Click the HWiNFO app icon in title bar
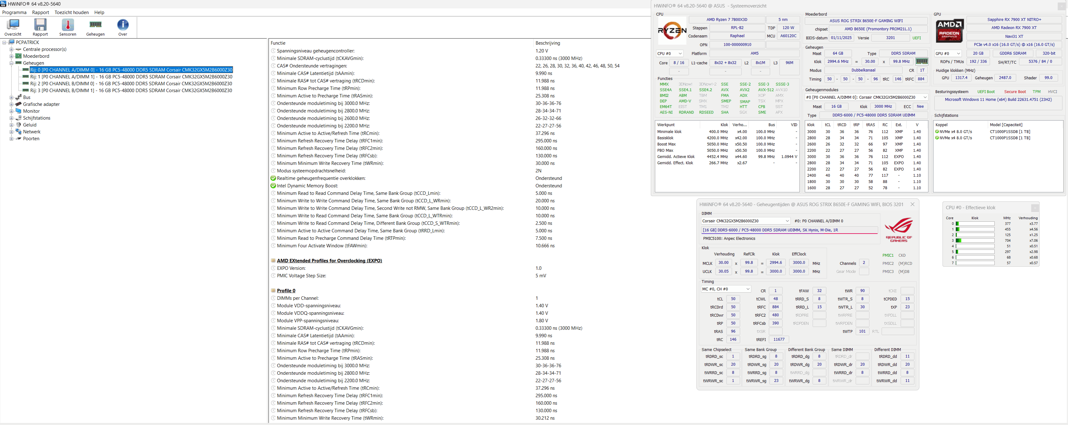 (3, 4)
